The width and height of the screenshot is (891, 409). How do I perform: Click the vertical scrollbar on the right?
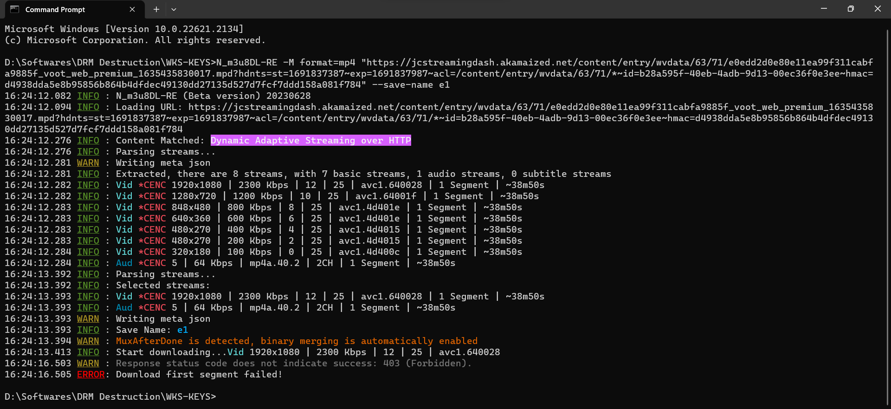(887, 209)
